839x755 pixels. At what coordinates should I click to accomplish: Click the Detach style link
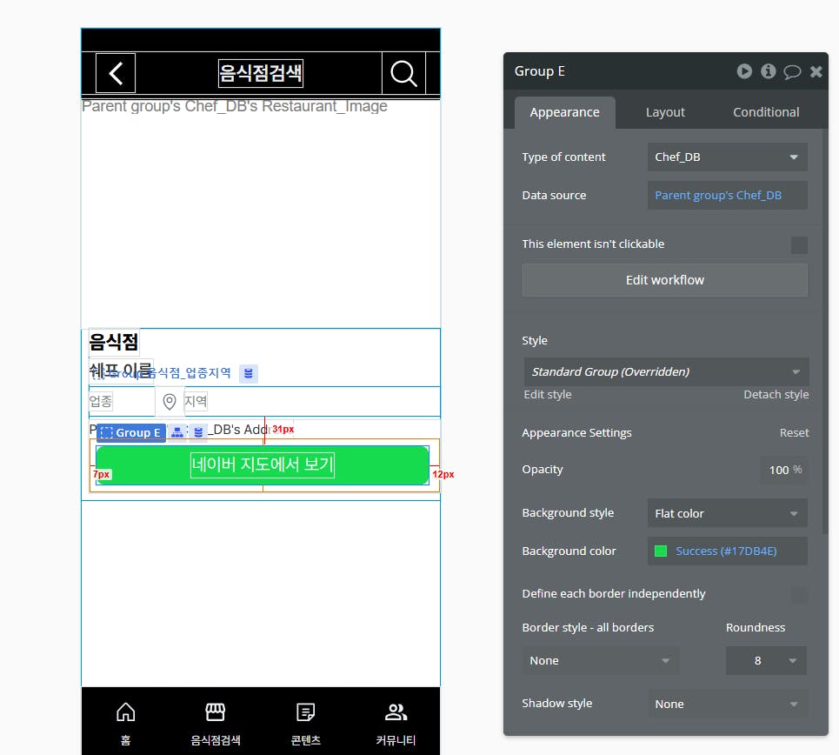click(x=776, y=395)
